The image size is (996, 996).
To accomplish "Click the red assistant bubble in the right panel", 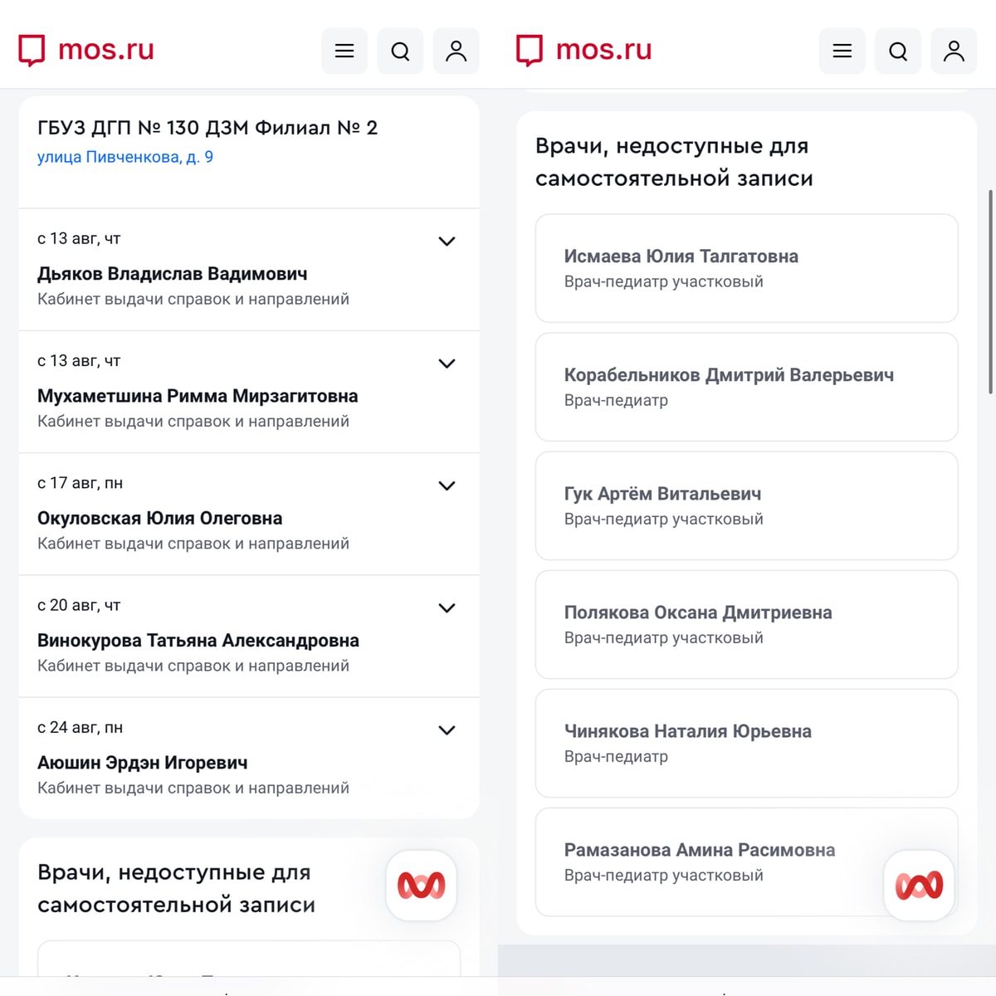I will click(x=920, y=886).
